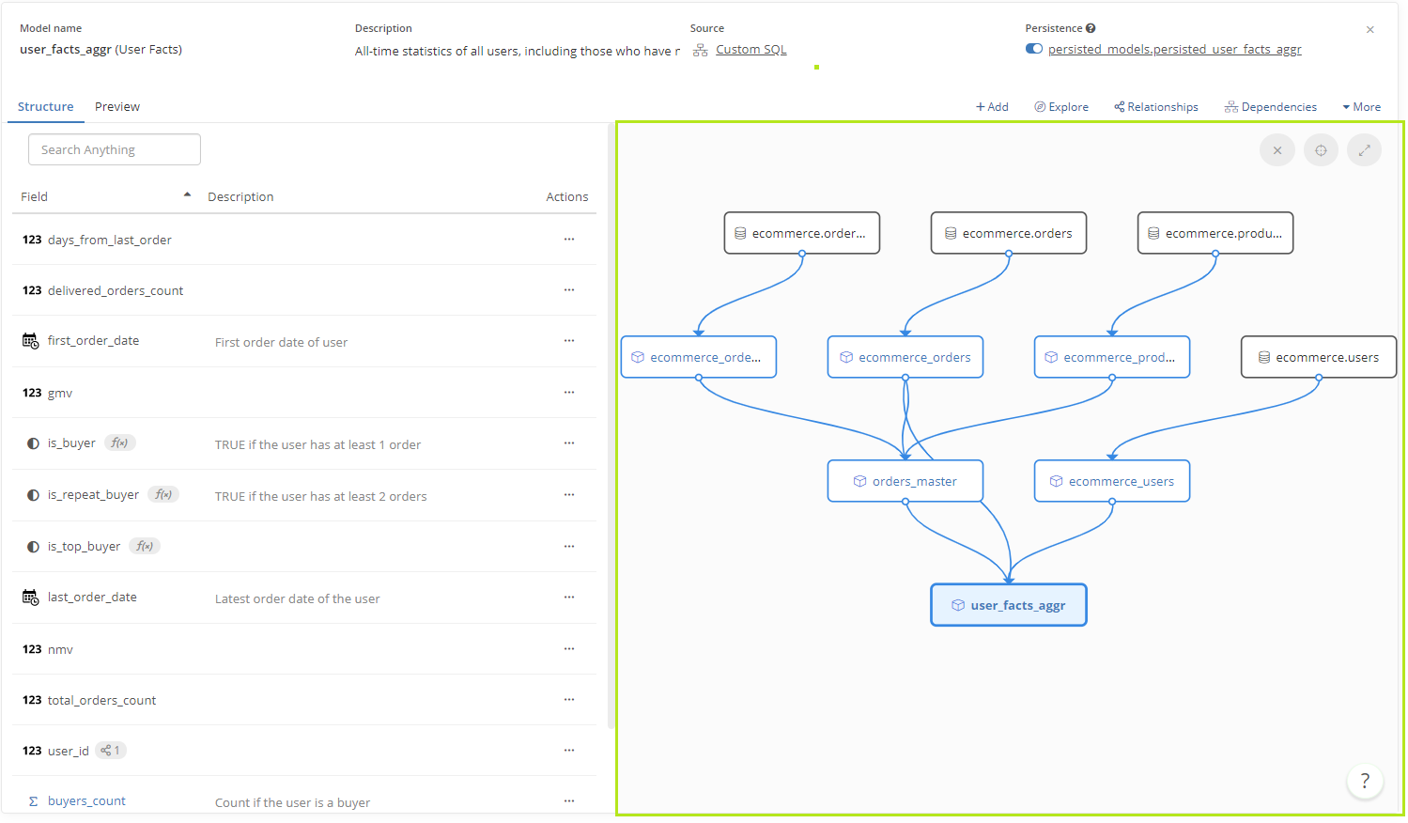Image resolution: width=1408 pixels, height=823 pixels.
Task: Select the ecommerce.produ... source table node
Action: click(x=1215, y=233)
